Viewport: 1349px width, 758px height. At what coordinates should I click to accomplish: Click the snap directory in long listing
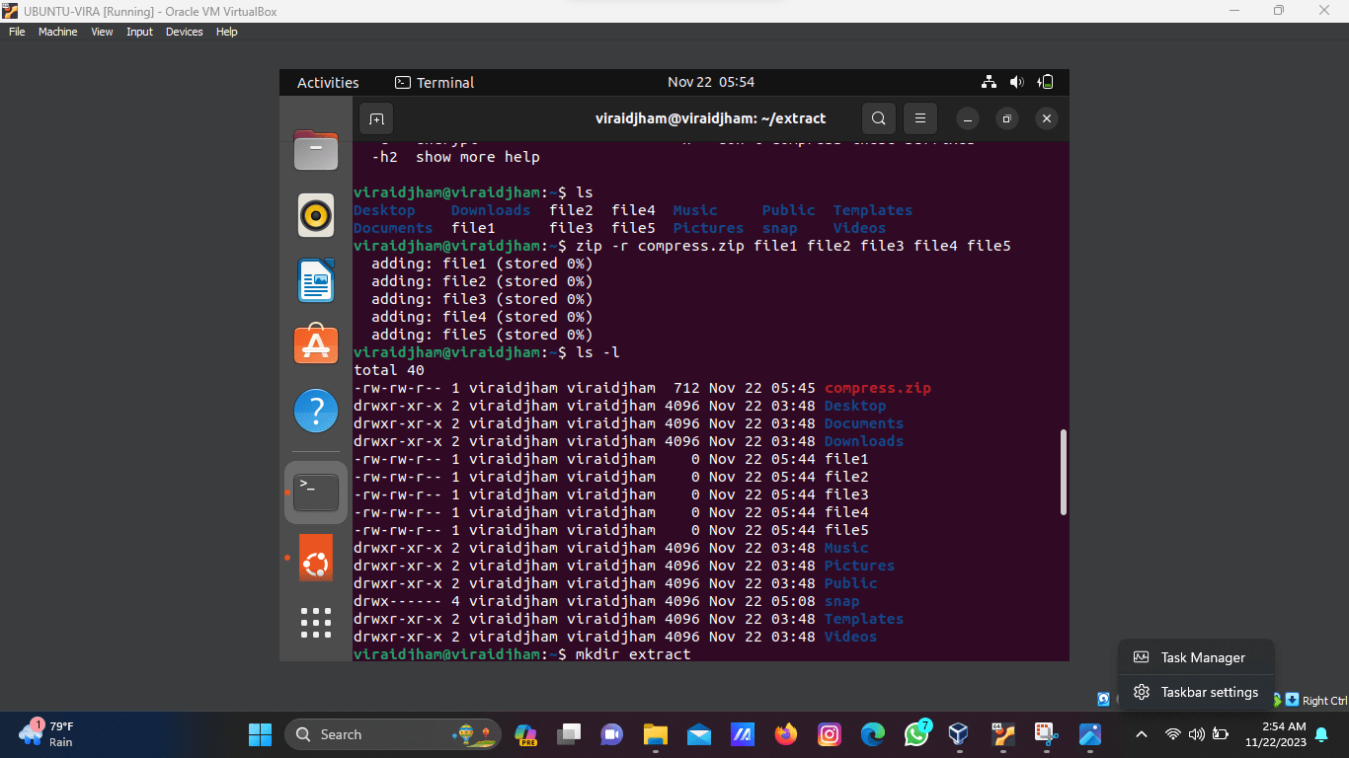click(x=842, y=601)
